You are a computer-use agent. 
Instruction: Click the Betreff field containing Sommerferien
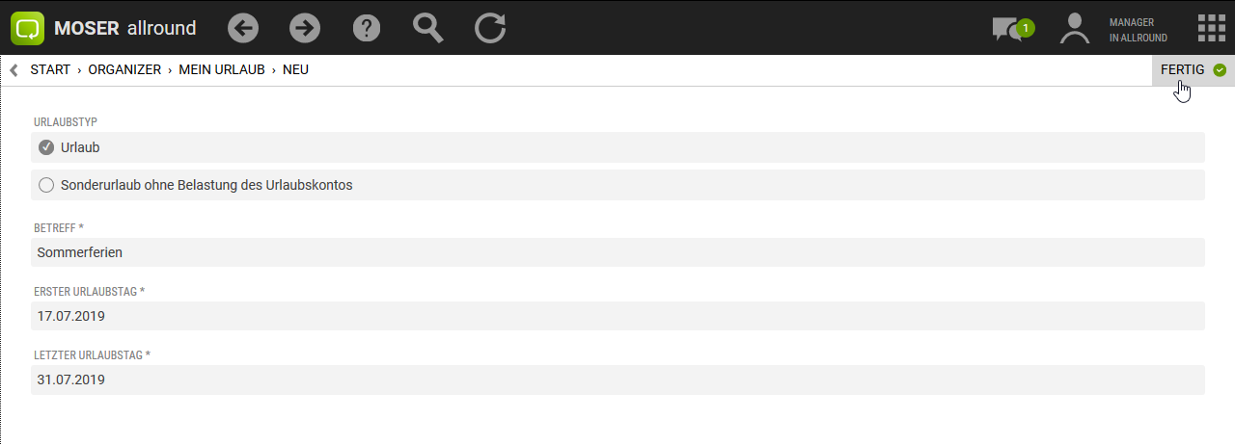(617, 252)
